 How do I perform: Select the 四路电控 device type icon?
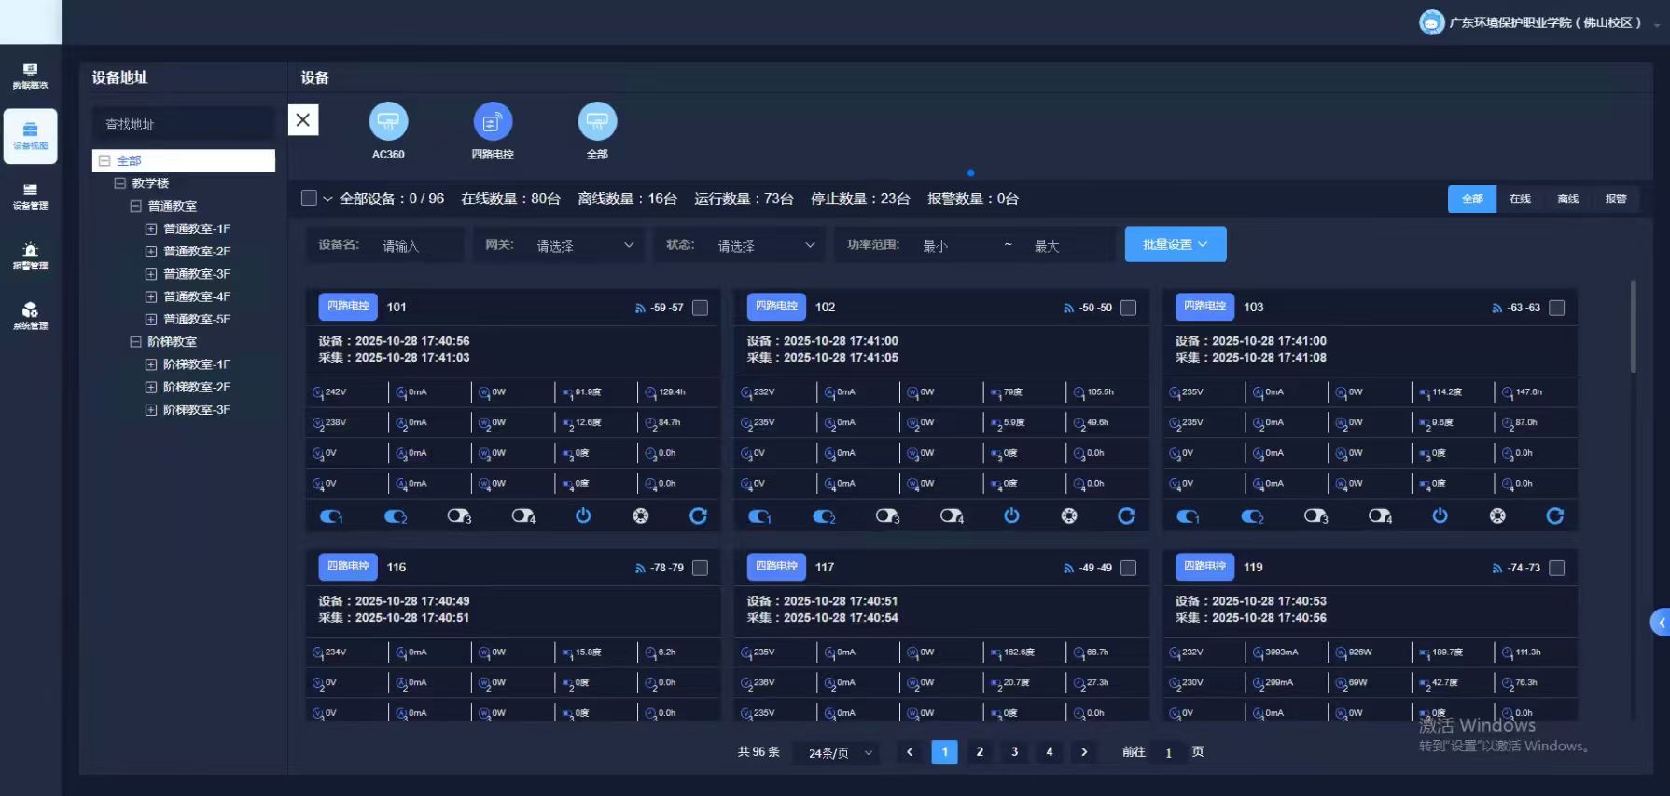pos(493,122)
